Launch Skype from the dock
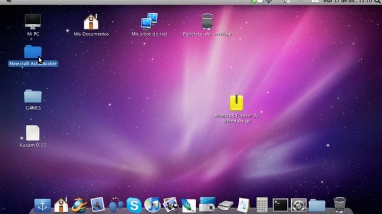This screenshot has height=214, width=382. 134,205
